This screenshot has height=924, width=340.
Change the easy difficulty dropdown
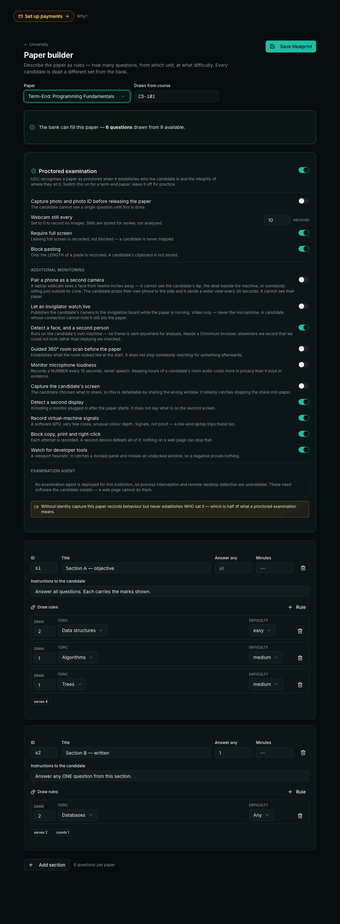262,631
